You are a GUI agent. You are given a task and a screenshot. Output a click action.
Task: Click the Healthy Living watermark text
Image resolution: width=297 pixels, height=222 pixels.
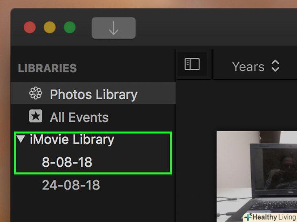(x=274, y=217)
